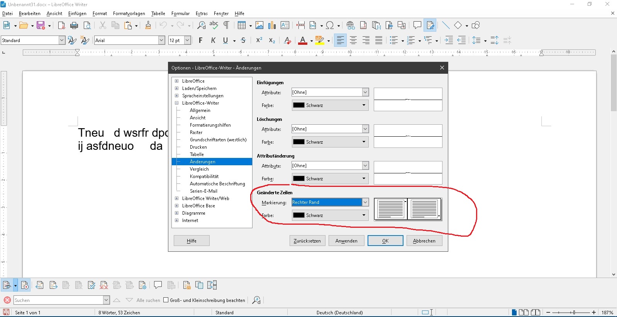Image resolution: width=617 pixels, height=317 pixels.
Task: Increase paragraph indent
Action: 449,40
